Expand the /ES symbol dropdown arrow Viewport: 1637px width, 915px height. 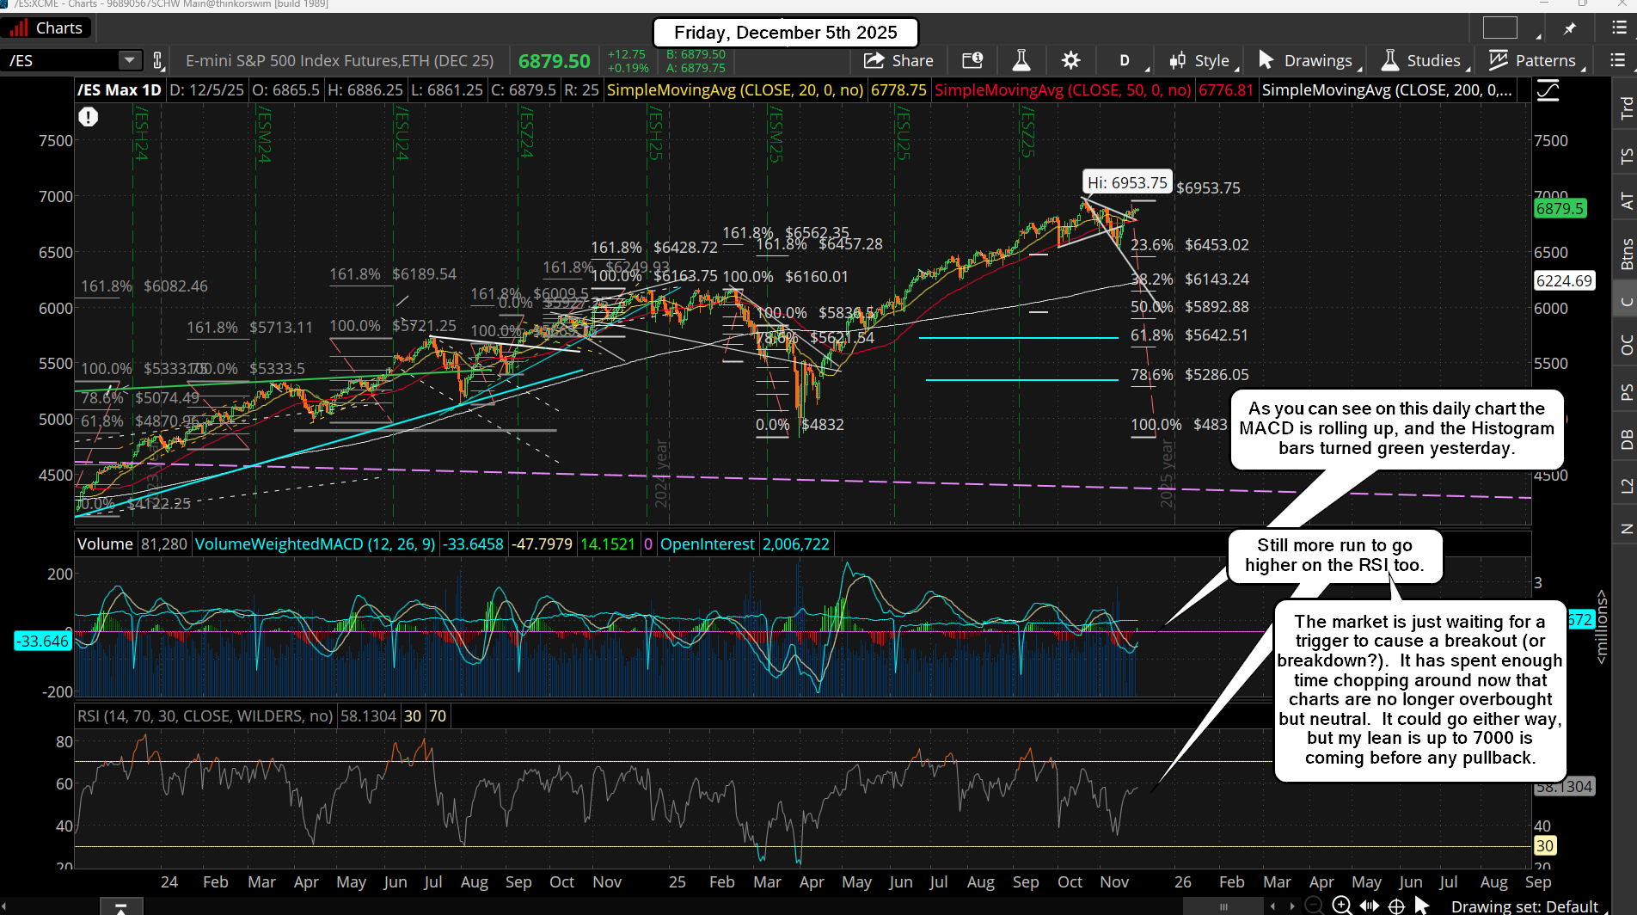click(129, 60)
